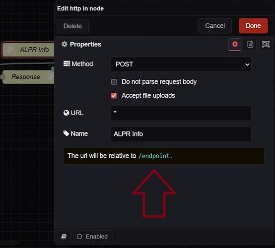Toggle the Enabled node state button
The width and height of the screenshot is (275, 248).
(93, 237)
